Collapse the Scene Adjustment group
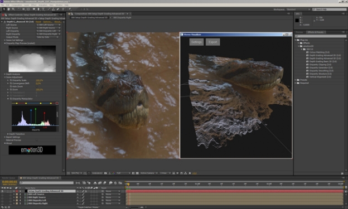This screenshot has width=348, height=209. pos(5,77)
